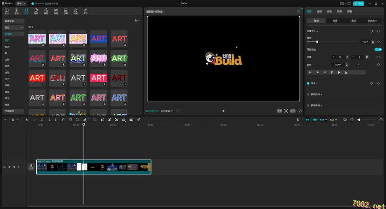This screenshot has height=209, width=386.
Task: Play the preview video
Action: (x=223, y=111)
